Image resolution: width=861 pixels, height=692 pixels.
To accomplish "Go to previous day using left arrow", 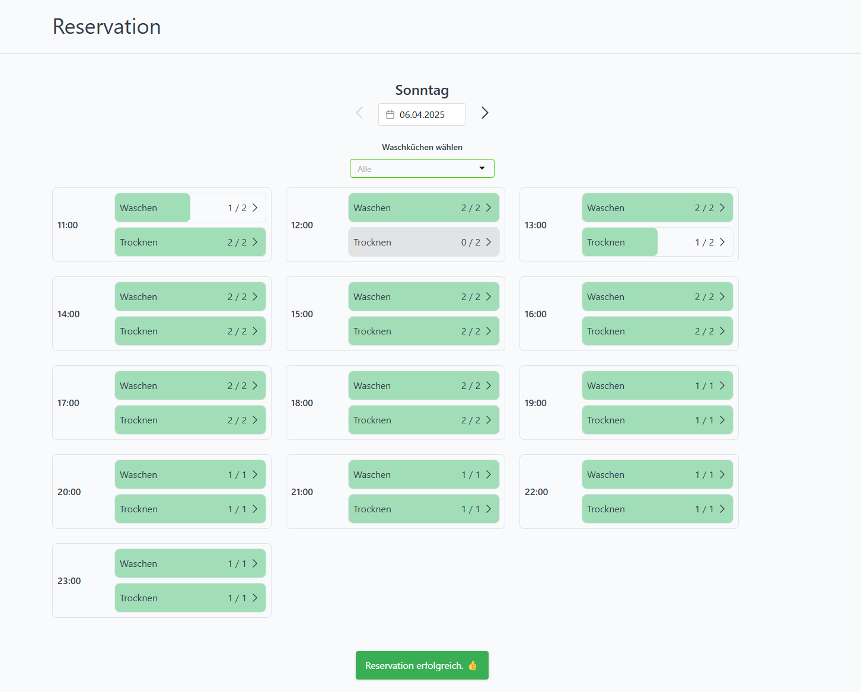I will 359,113.
